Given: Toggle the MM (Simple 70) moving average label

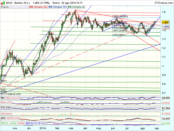Looking at the screenshot, I should 57,7.
